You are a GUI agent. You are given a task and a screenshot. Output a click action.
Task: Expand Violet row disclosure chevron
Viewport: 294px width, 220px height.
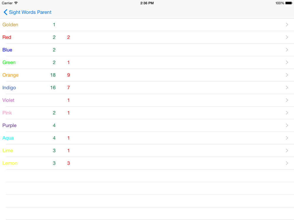(x=287, y=100)
